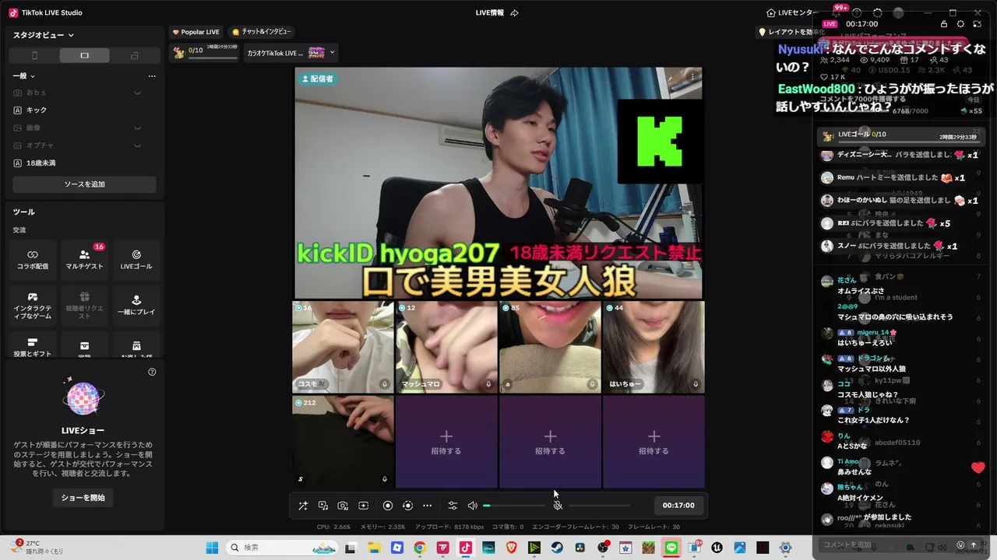Select landscape layout view
The image size is (997, 560).
coord(84,55)
